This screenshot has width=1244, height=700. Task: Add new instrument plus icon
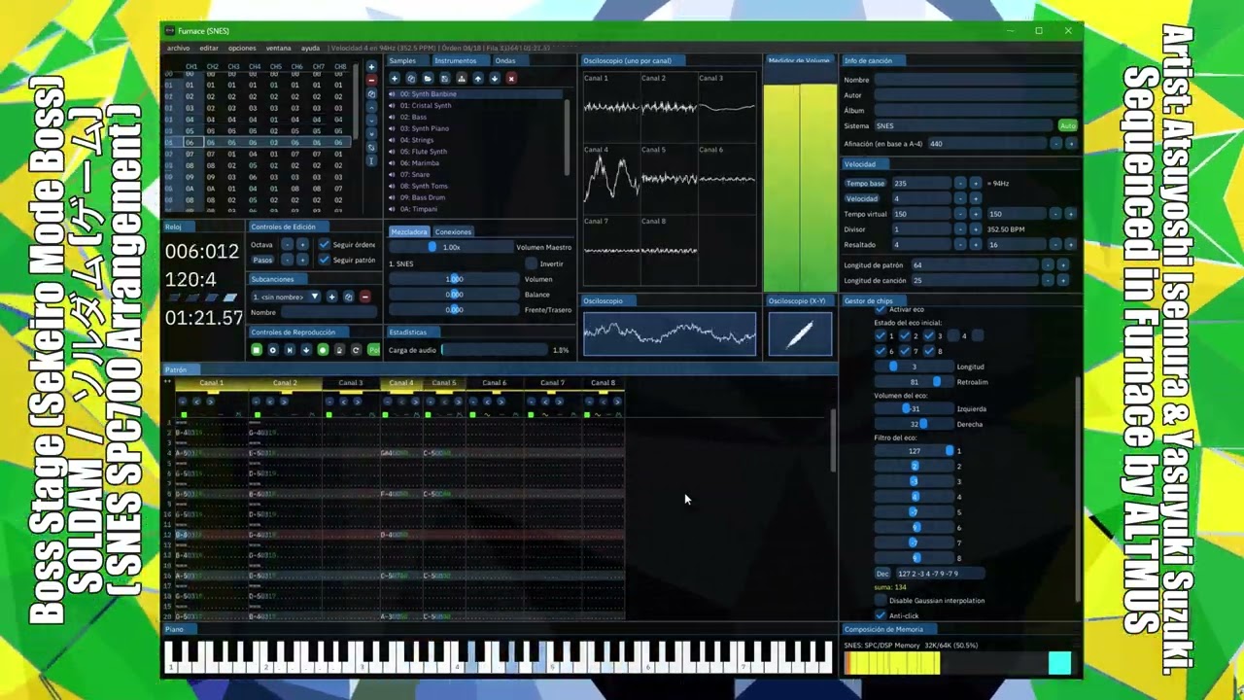click(x=395, y=78)
